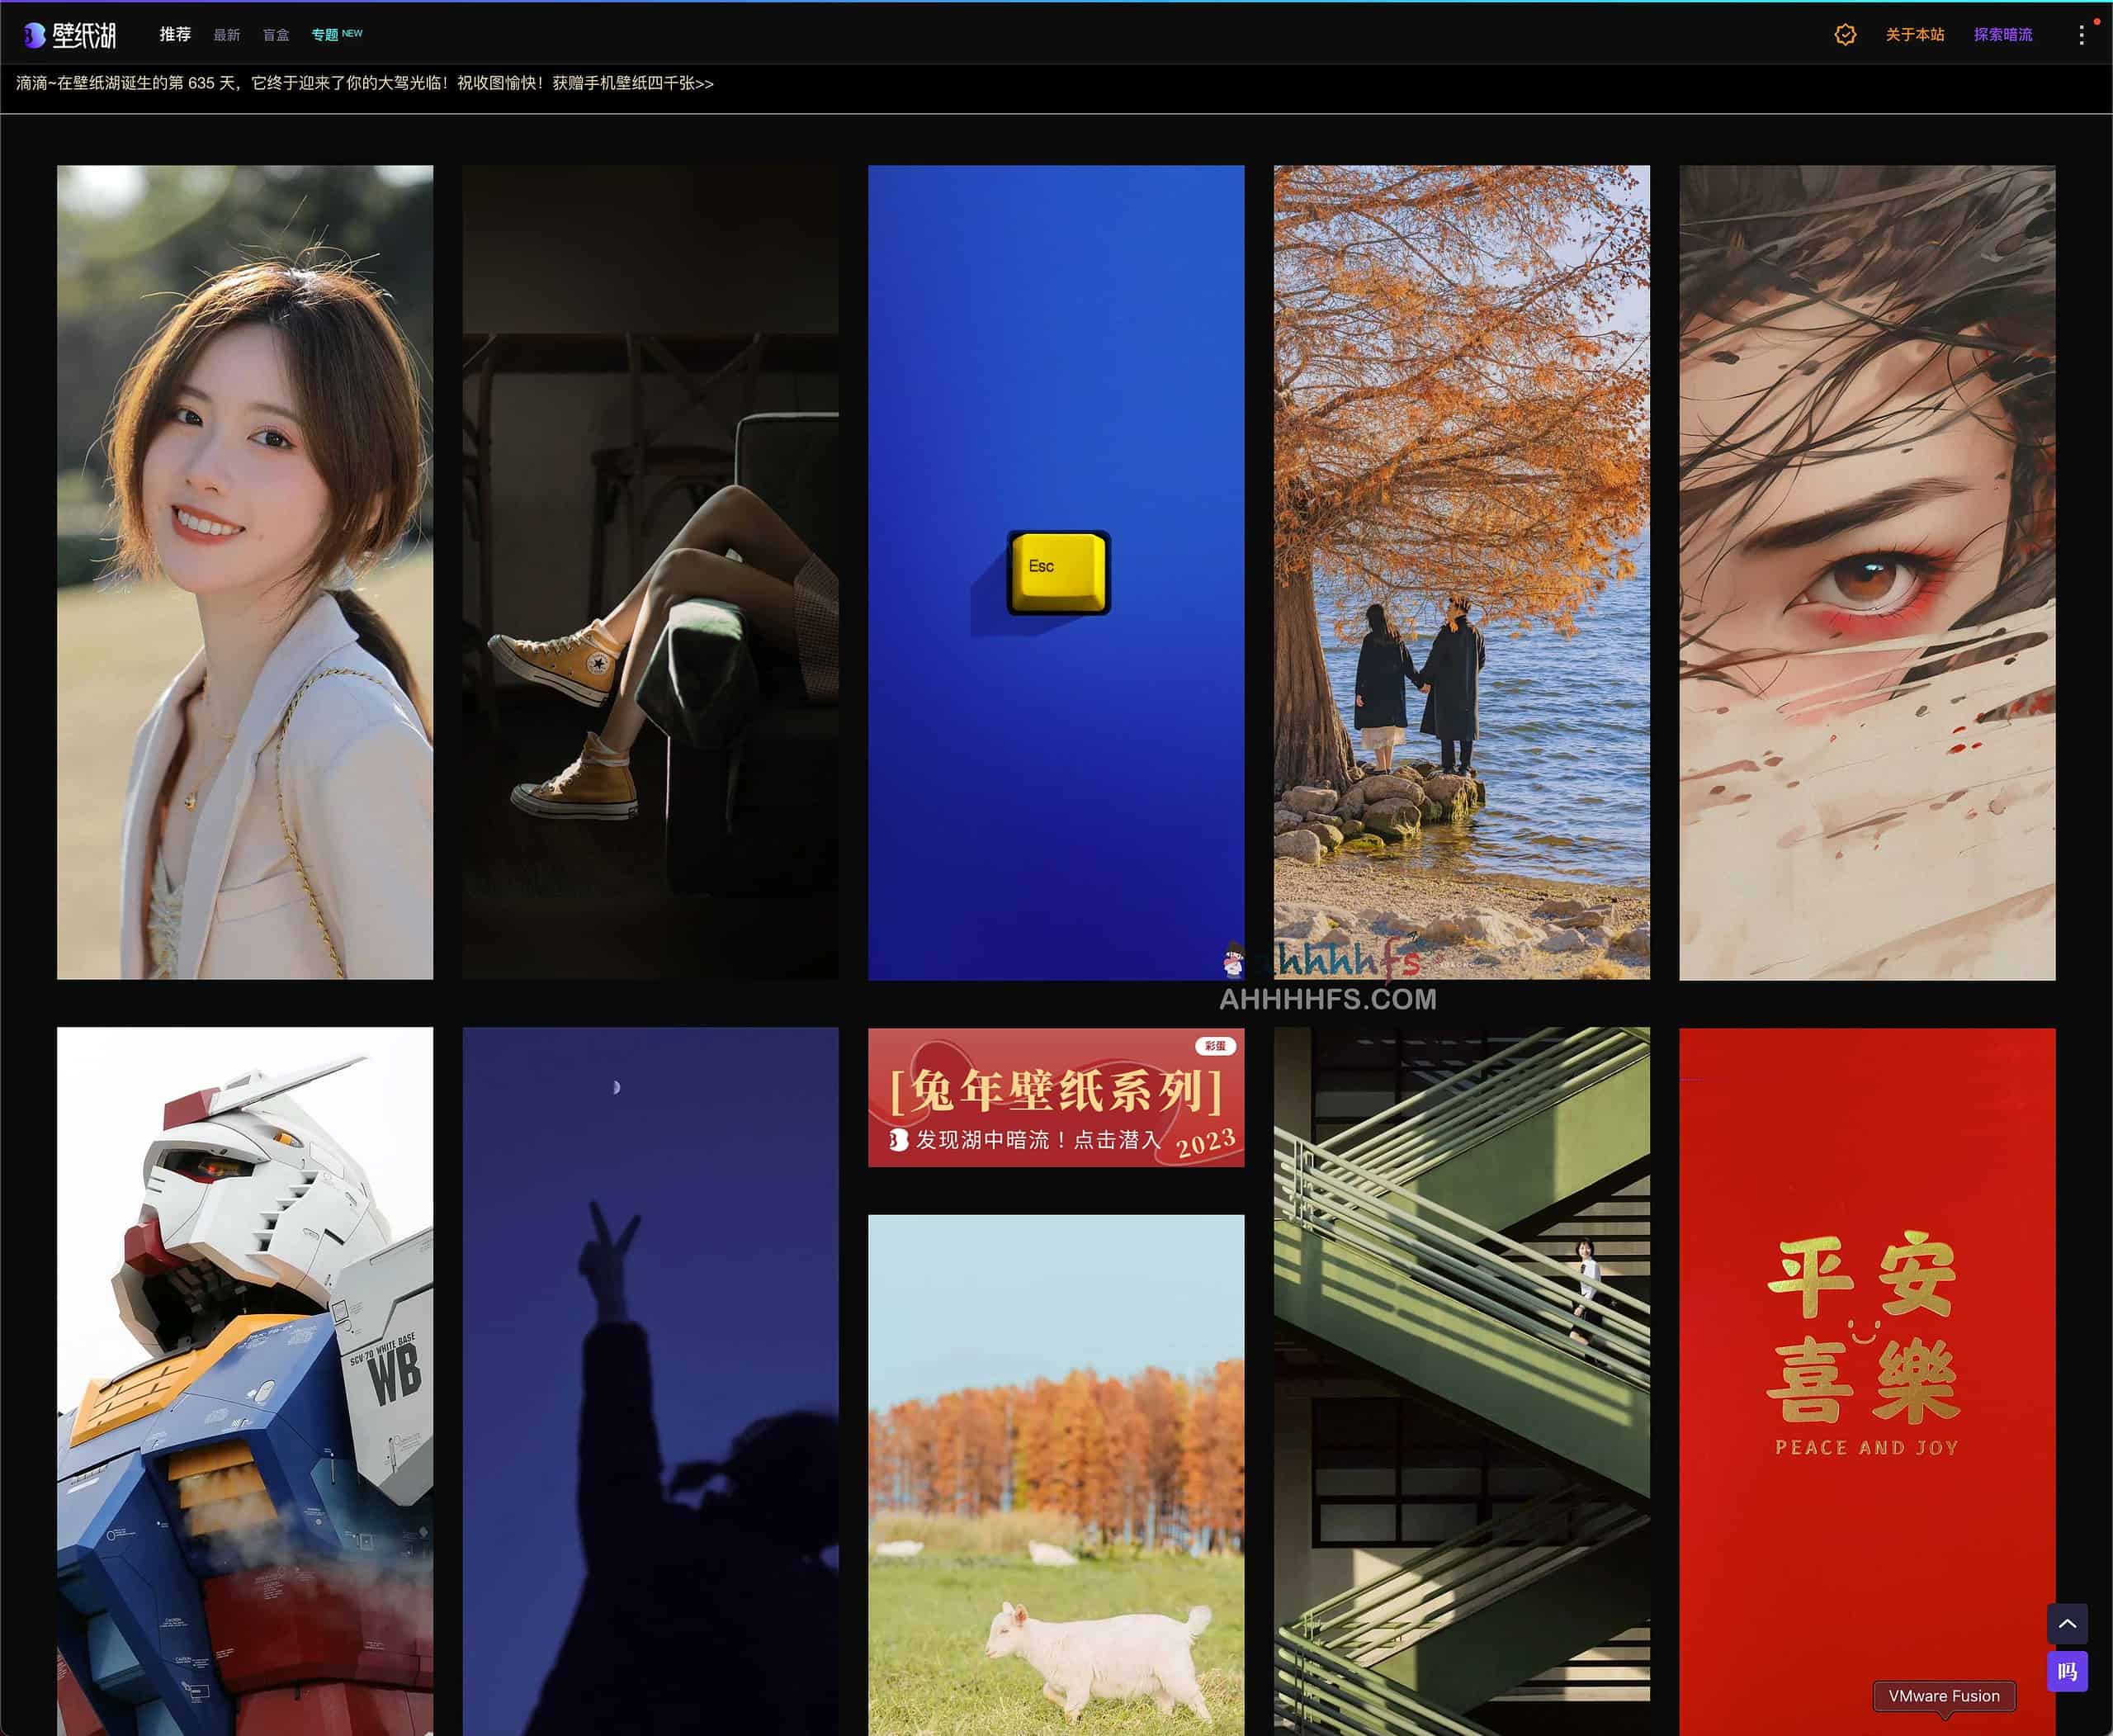Select the 推荐 tab
Screen dimensions: 2113x1736
point(175,35)
